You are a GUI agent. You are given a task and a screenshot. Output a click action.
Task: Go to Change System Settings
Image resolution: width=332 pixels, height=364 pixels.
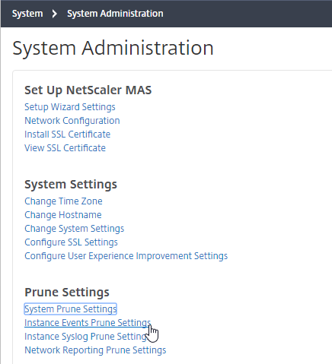(74, 229)
